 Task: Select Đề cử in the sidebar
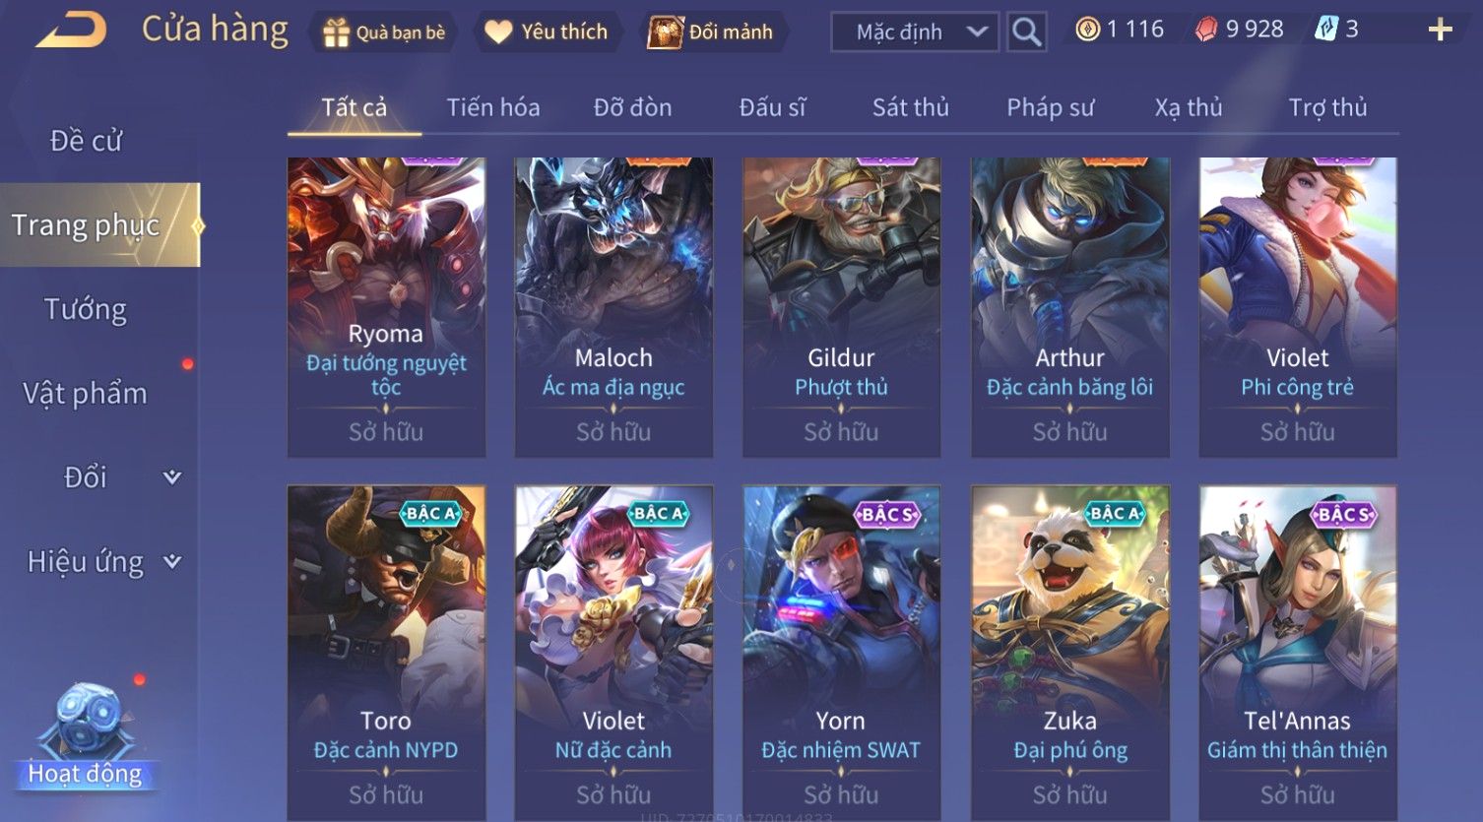pos(86,141)
